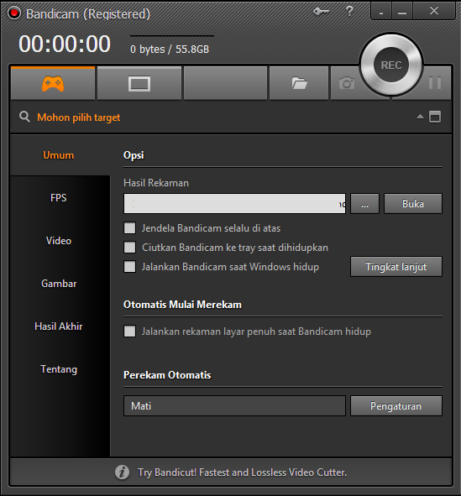461x496 pixels.
Task: Click the info icon in the Bandicut banner
Action: (x=122, y=473)
